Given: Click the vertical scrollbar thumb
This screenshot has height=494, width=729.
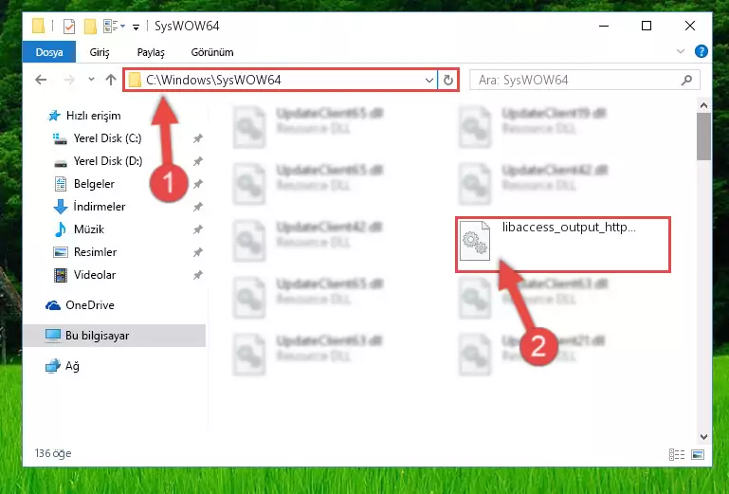Looking at the screenshot, I should pos(703,137).
